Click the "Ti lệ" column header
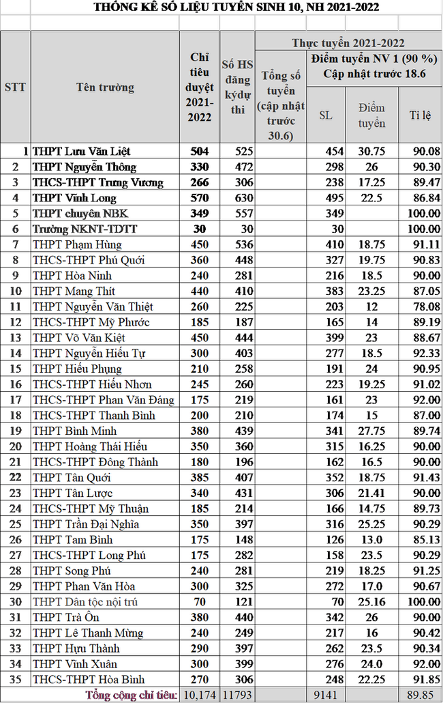 click(419, 115)
